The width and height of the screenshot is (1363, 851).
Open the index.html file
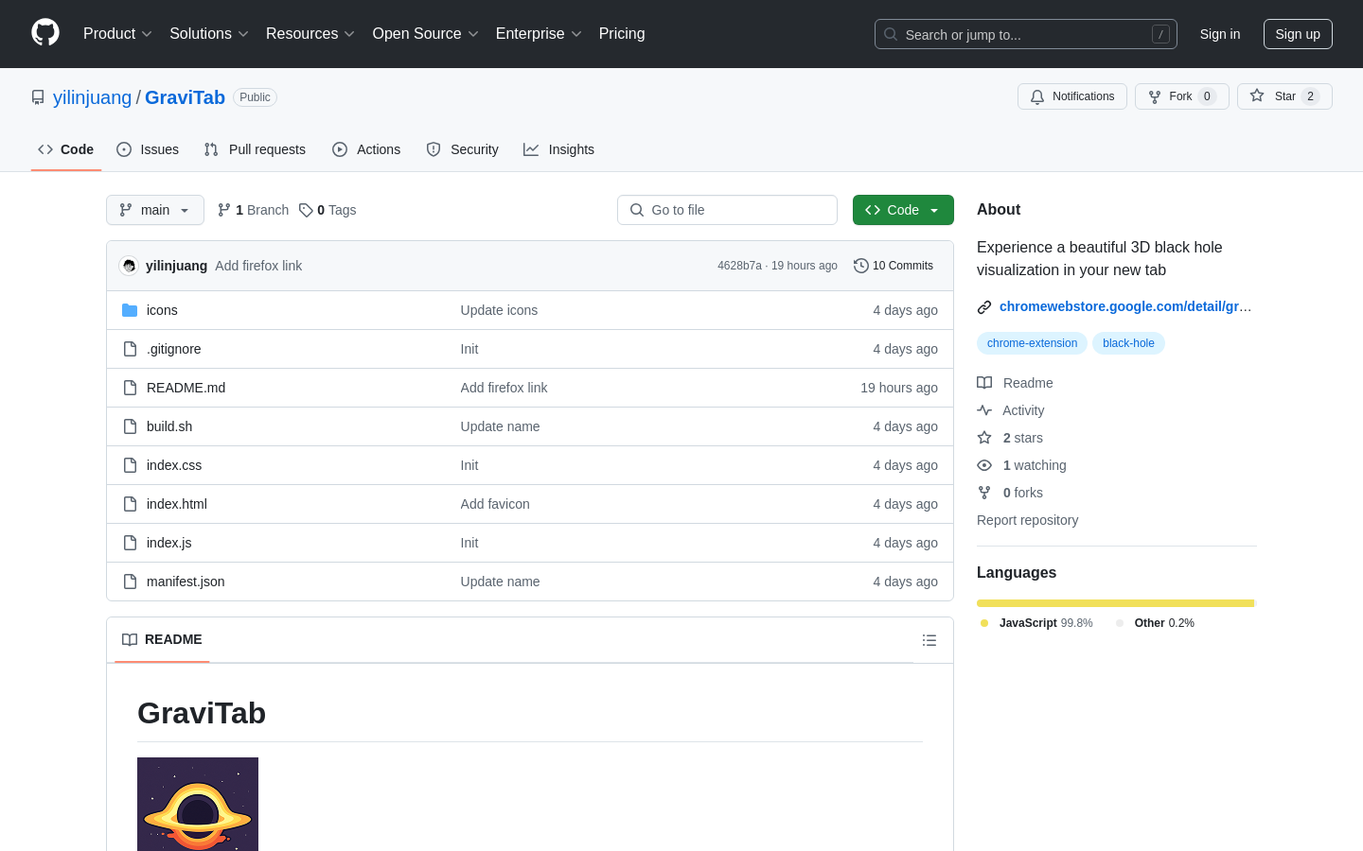point(177,504)
